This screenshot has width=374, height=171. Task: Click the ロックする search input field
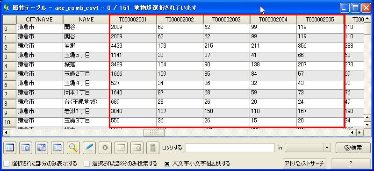[230, 148]
